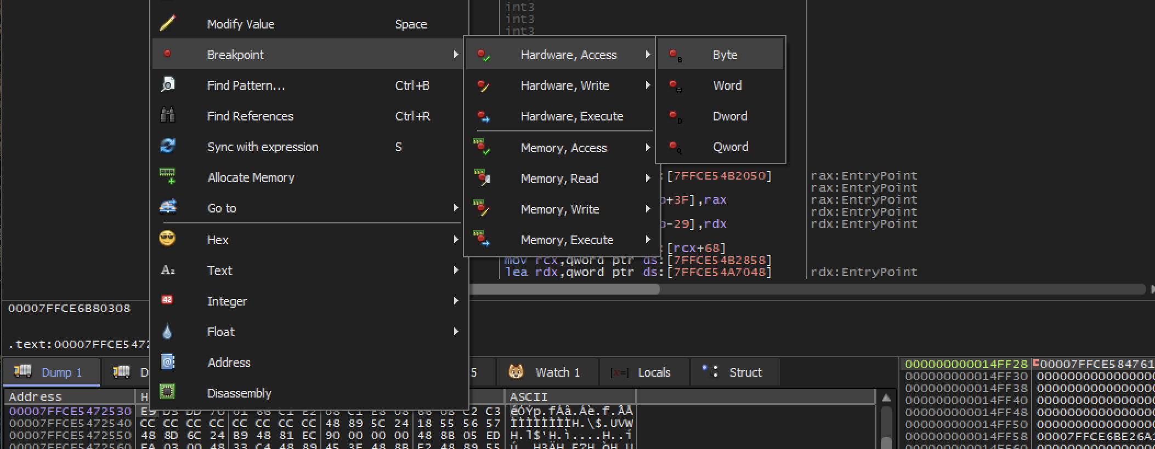
Task: Click the Hex sunglasses emoji icon
Action: point(167,239)
